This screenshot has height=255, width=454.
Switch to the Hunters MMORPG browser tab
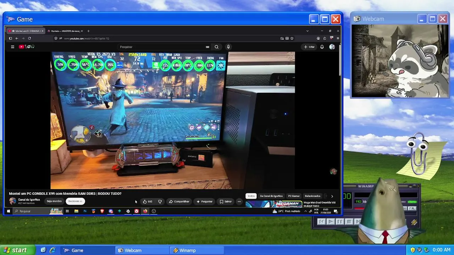tap(65, 31)
